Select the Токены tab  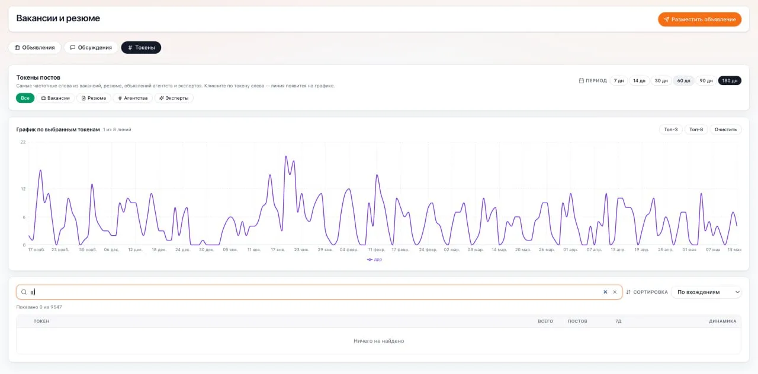pyautogui.click(x=141, y=47)
